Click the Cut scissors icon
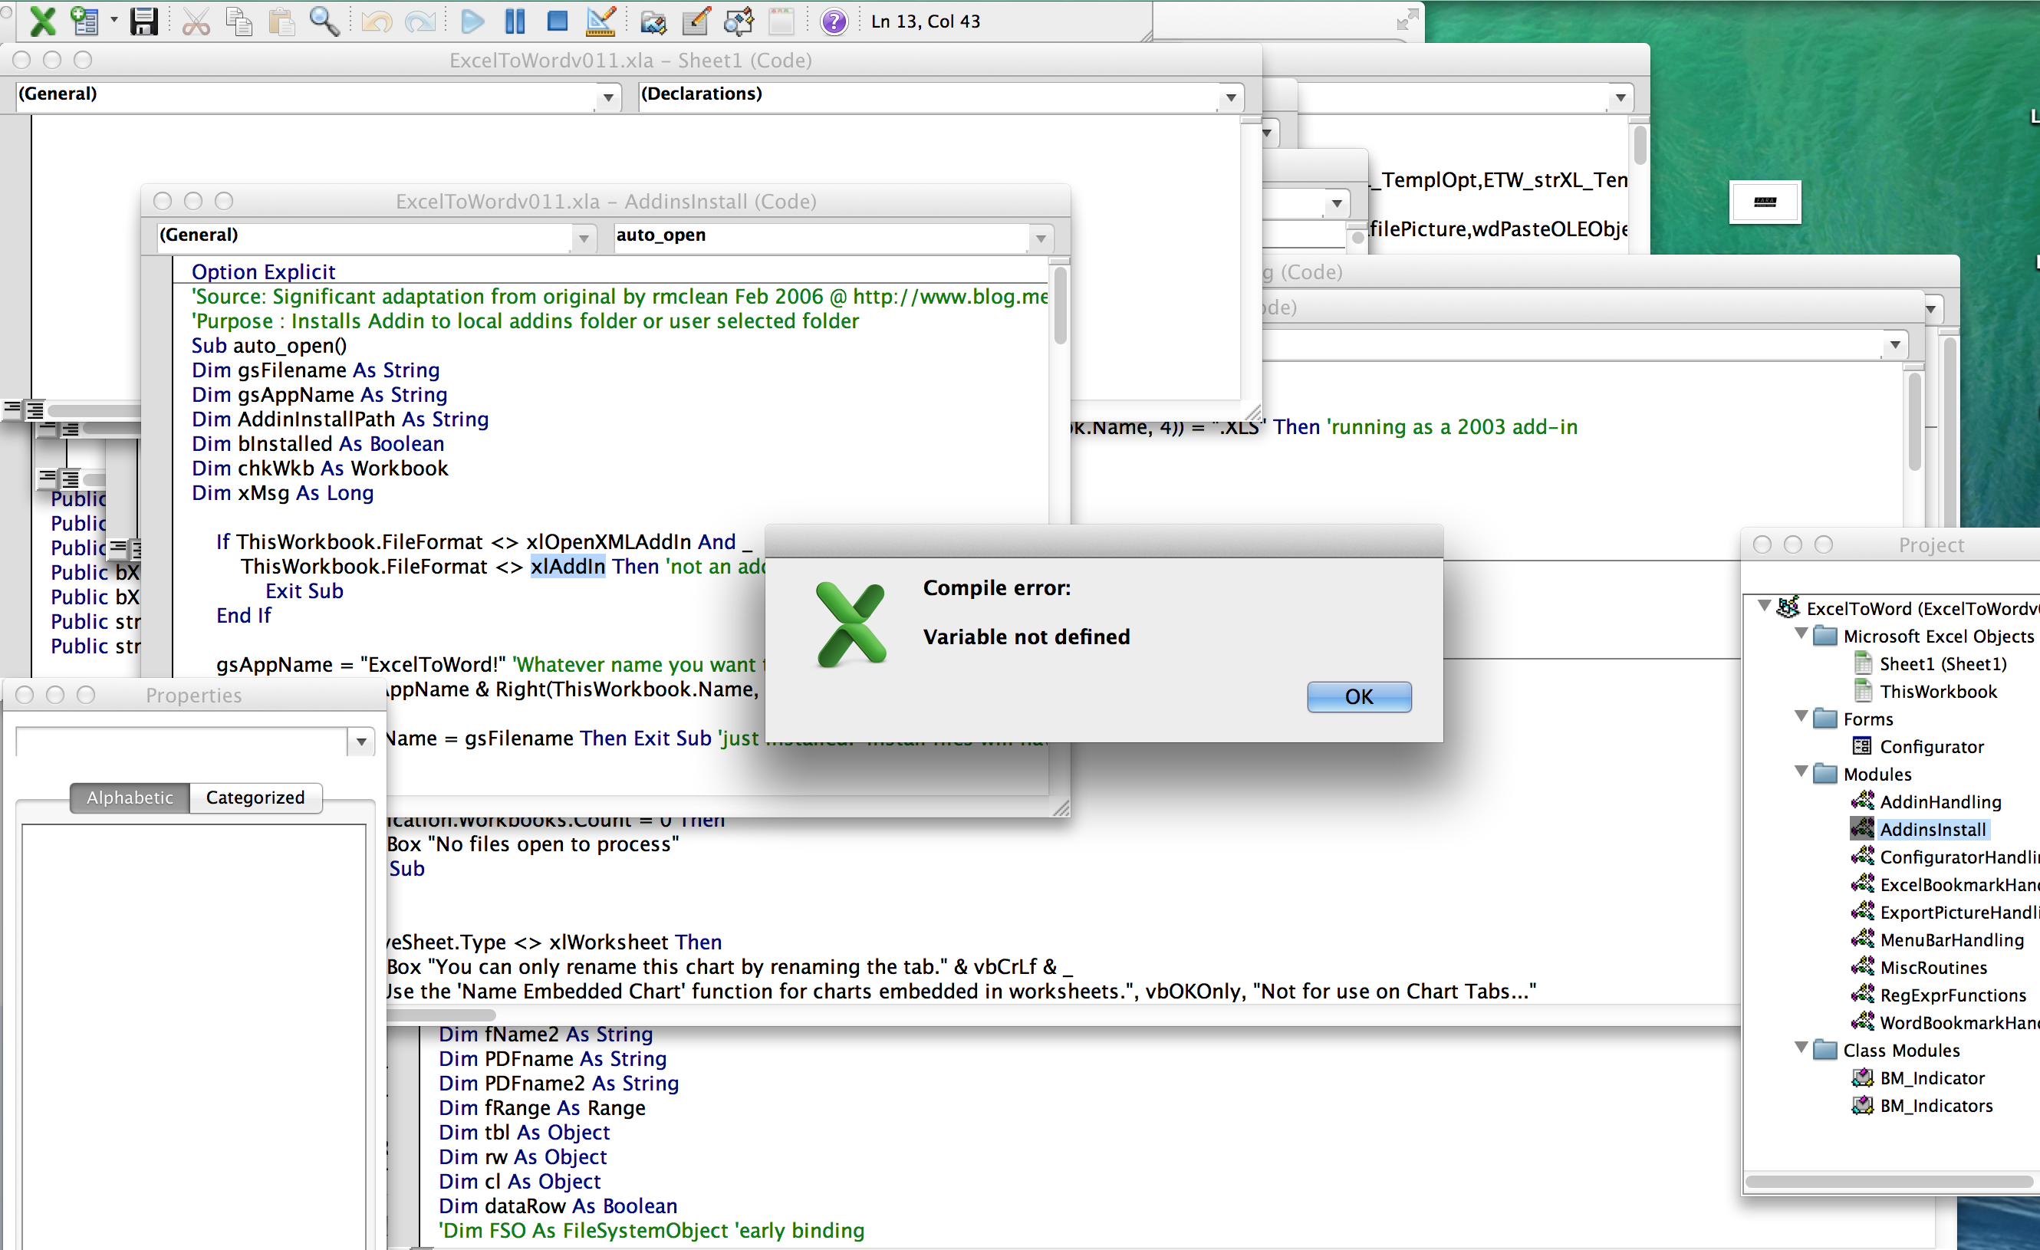Image resolution: width=2040 pixels, height=1250 pixels. pos(196,21)
